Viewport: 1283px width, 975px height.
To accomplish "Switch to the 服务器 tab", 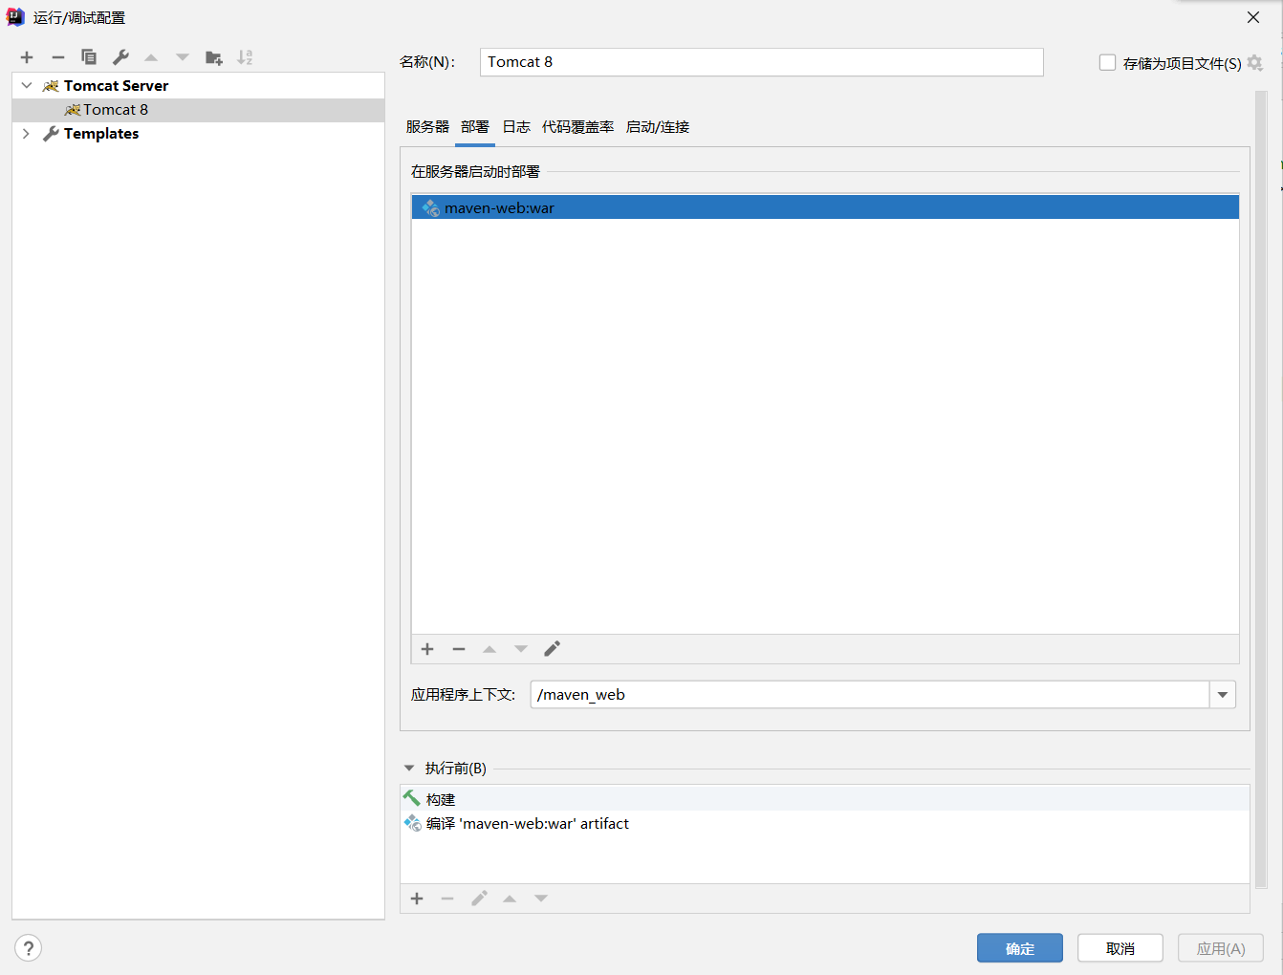I will tap(427, 127).
